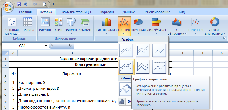
Task: Open the Линейчатая bar chart menu
Action: pyautogui.click(x=157, y=26)
